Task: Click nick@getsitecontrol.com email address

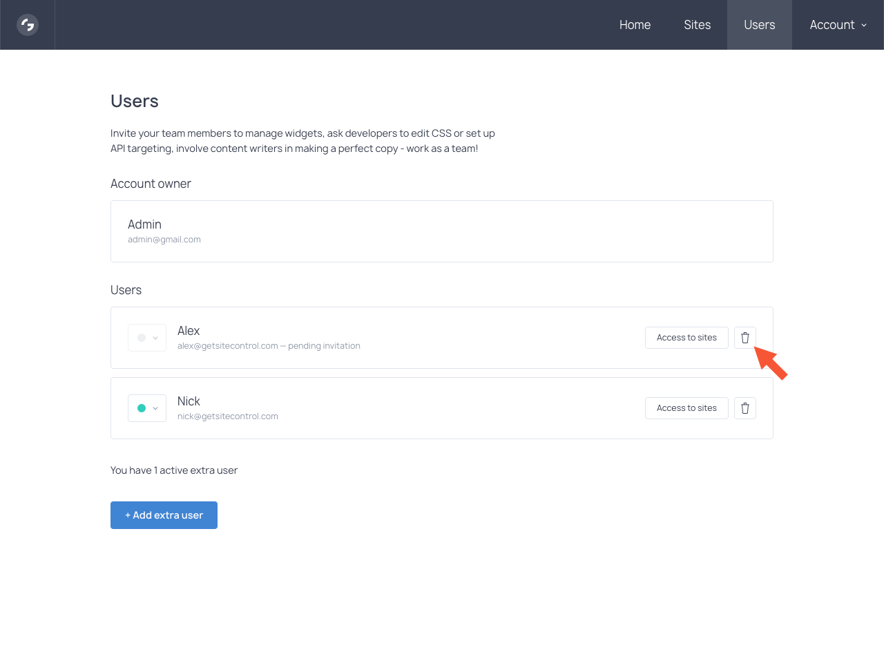Action: tap(228, 416)
